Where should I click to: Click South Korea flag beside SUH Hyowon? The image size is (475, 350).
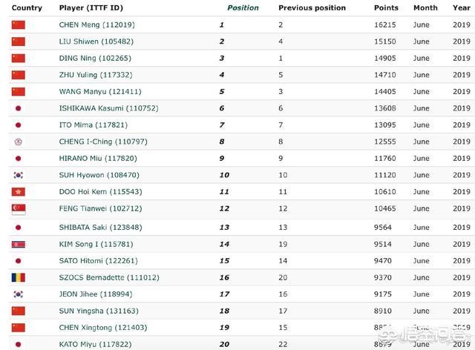tap(19, 175)
